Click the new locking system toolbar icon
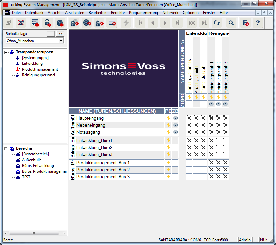 click(35, 23)
